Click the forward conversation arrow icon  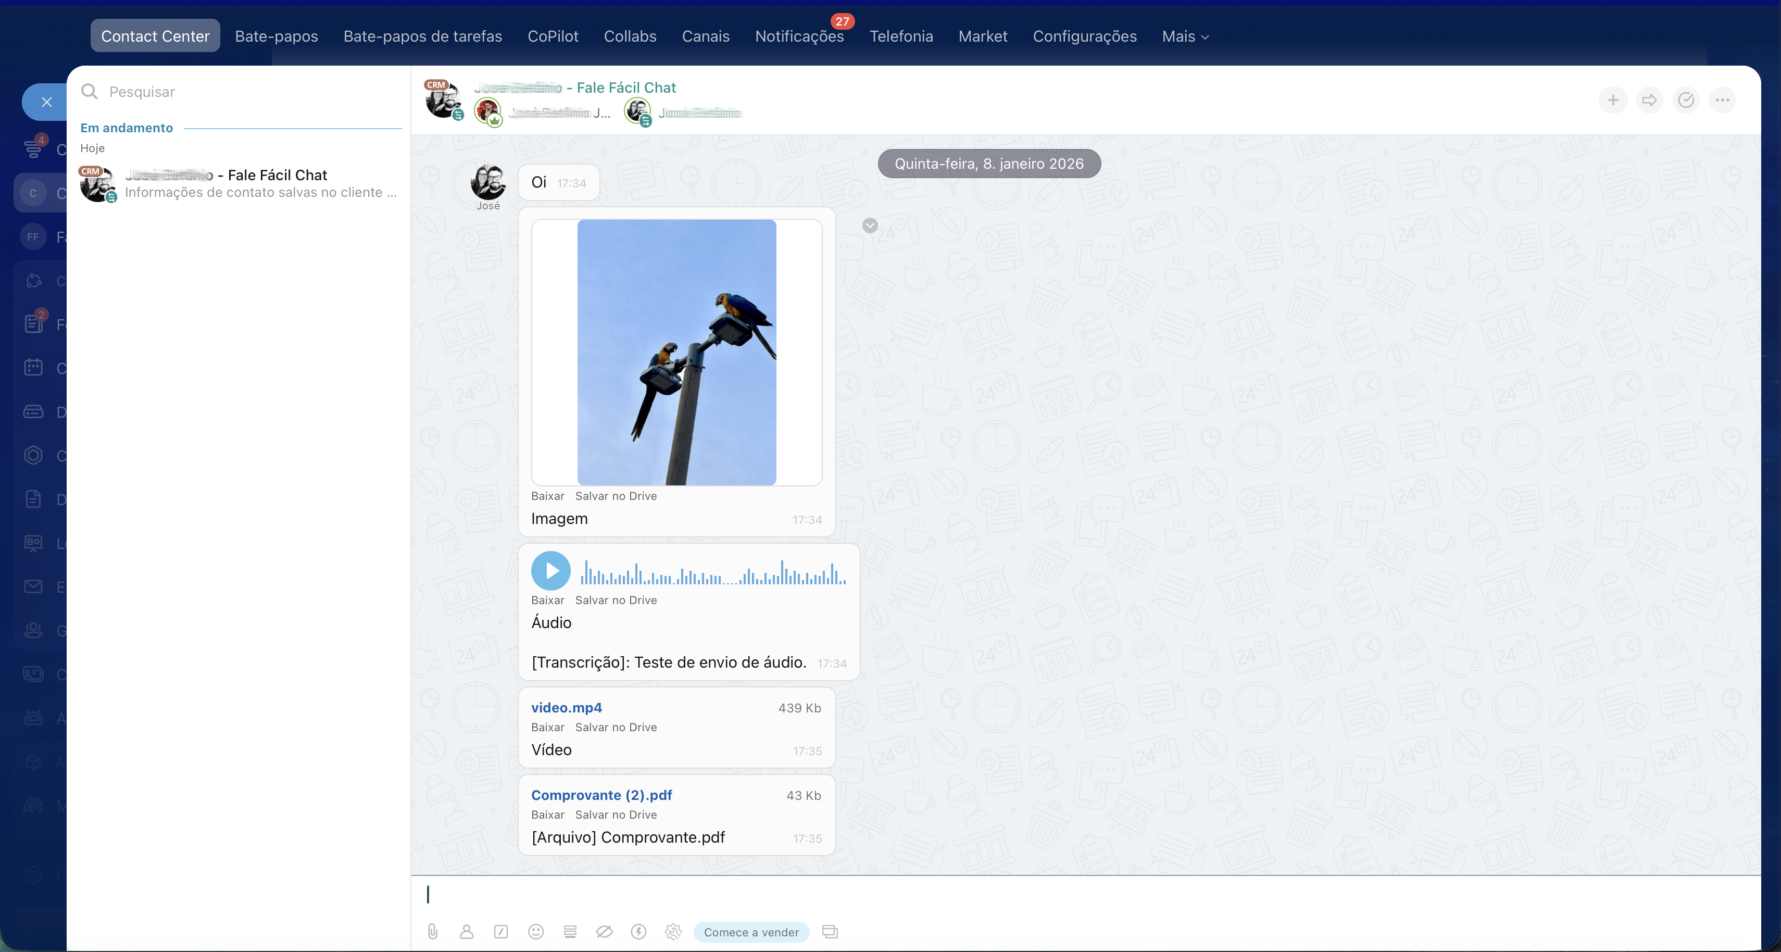click(x=1650, y=100)
